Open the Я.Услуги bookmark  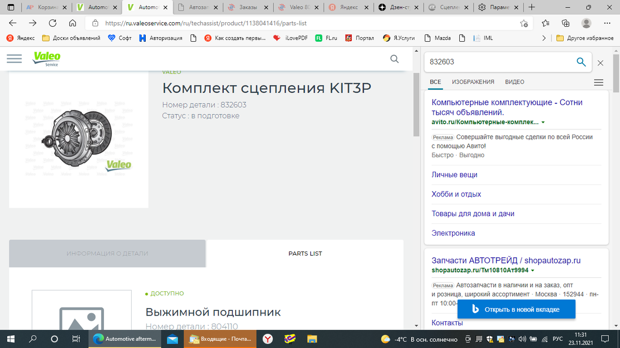398,38
